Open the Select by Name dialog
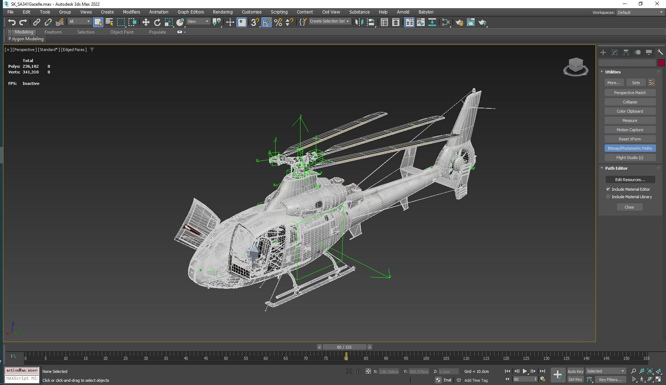 [x=110, y=22]
